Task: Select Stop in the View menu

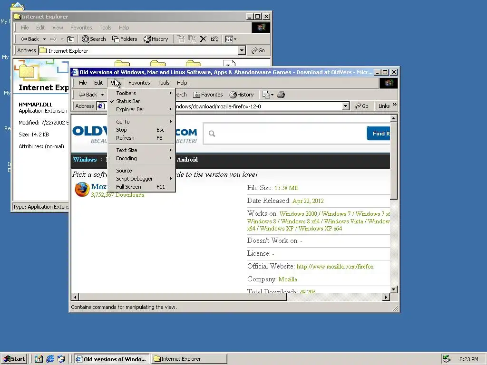Action: coord(142,130)
